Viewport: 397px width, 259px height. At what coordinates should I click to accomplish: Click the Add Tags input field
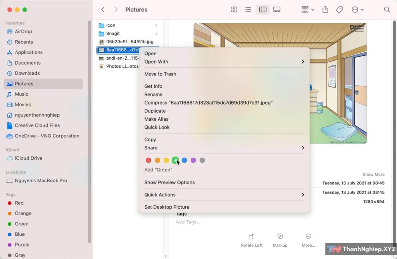tap(188, 222)
